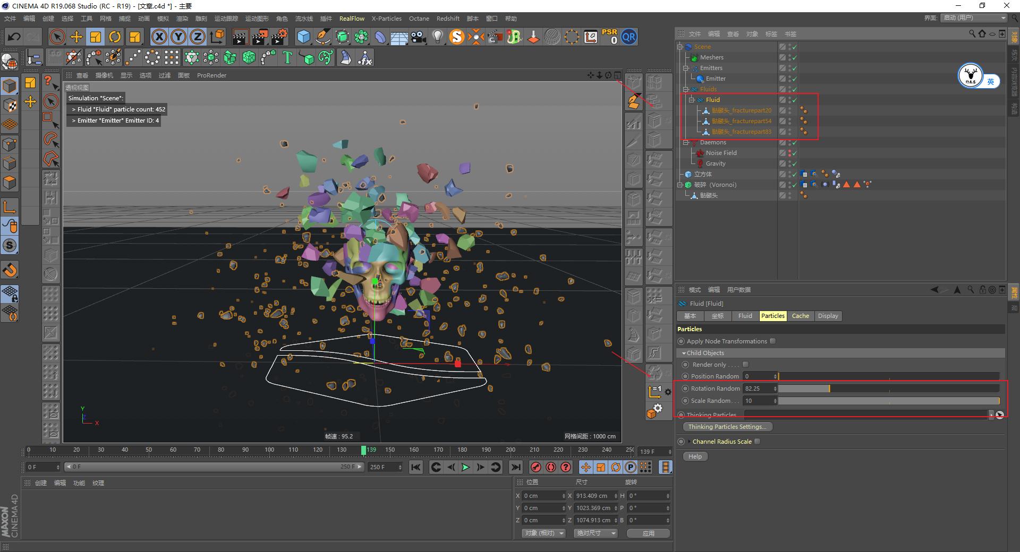
Task: Open the Render Settings icon
Action: (x=278, y=37)
